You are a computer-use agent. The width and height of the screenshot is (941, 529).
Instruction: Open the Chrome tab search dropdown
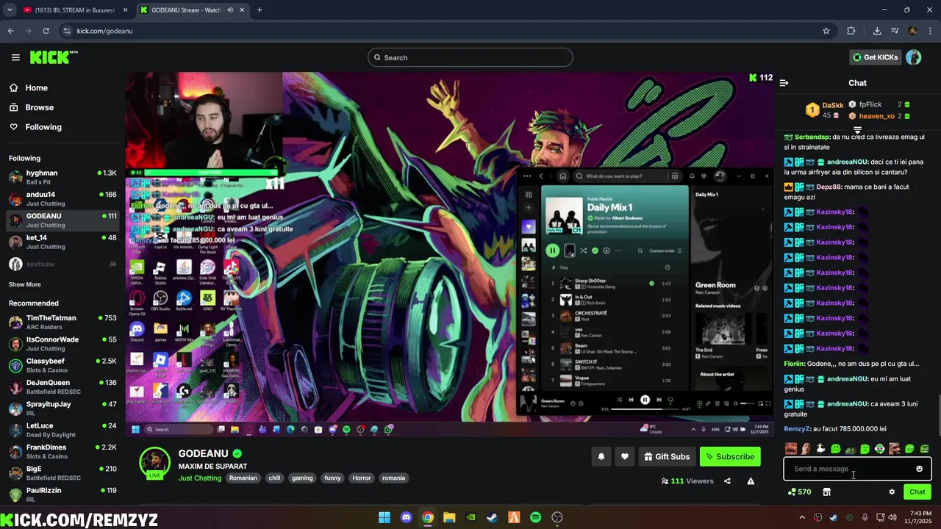click(x=10, y=10)
